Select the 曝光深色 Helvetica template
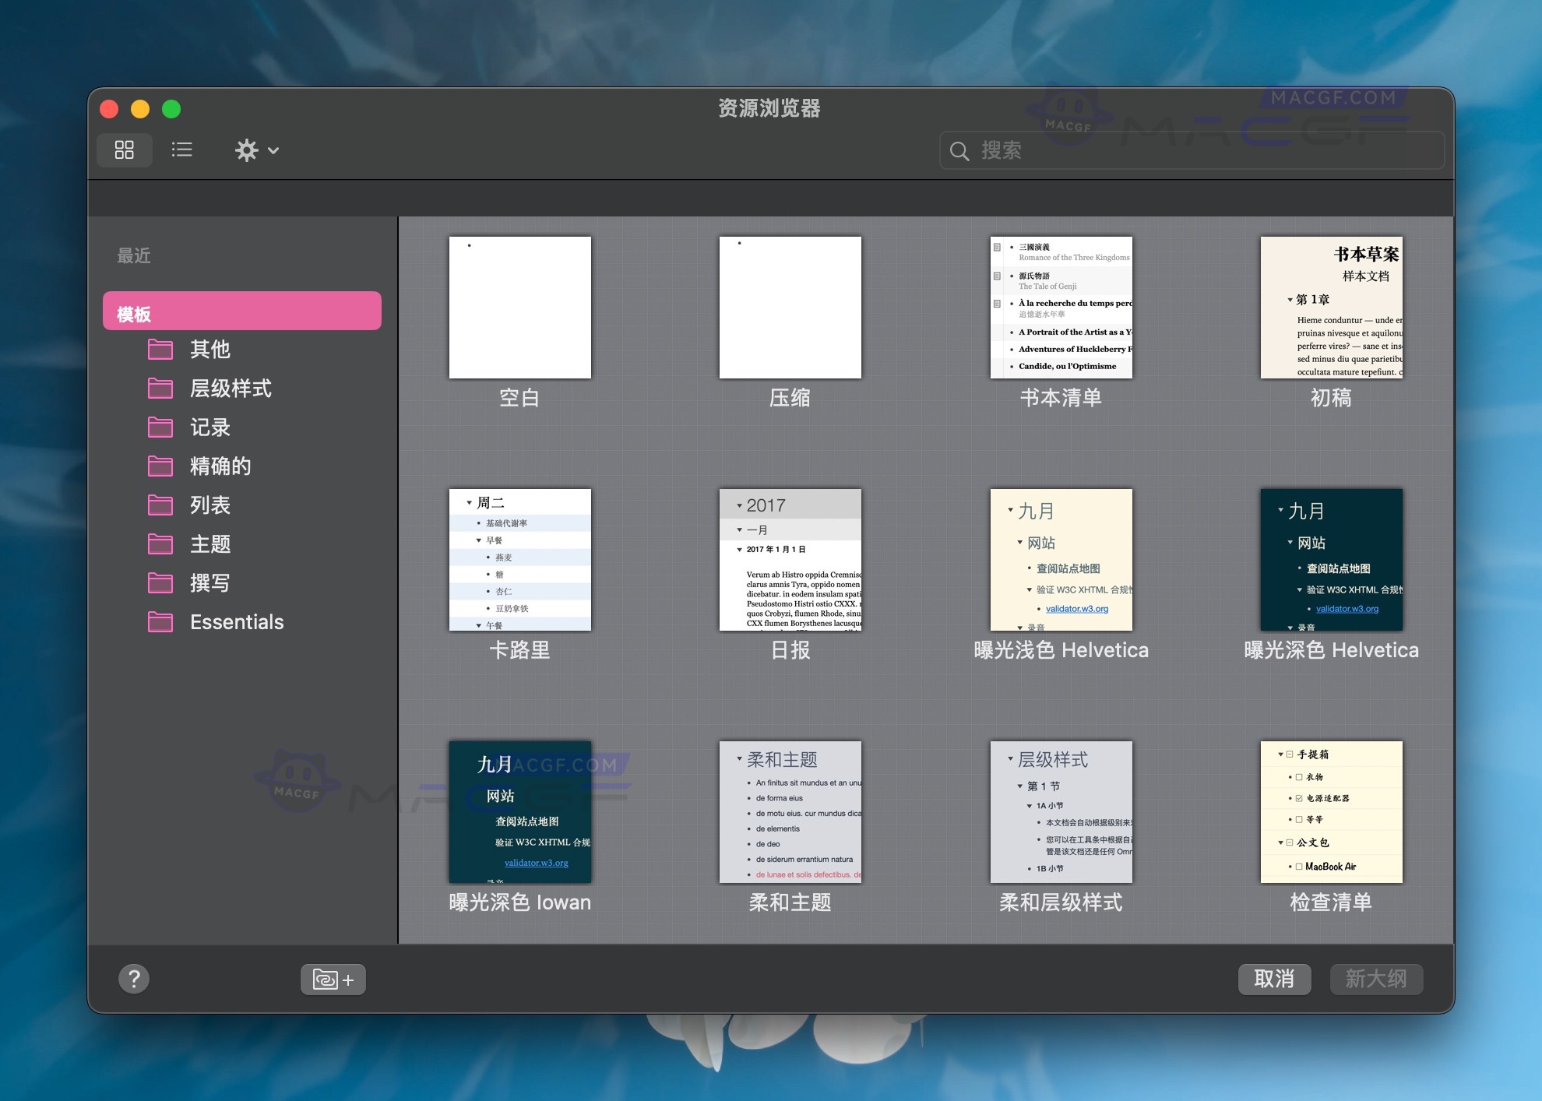 (x=1331, y=559)
